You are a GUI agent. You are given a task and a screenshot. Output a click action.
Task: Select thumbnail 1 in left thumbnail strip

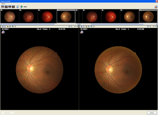pos(10,16)
